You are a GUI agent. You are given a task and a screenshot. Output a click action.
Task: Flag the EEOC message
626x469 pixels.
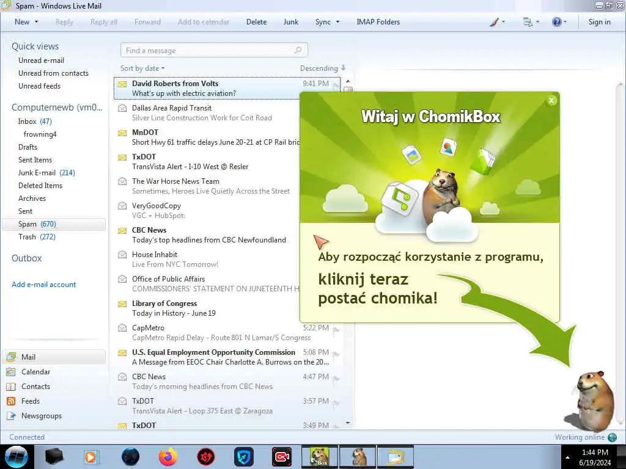point(336,355)
